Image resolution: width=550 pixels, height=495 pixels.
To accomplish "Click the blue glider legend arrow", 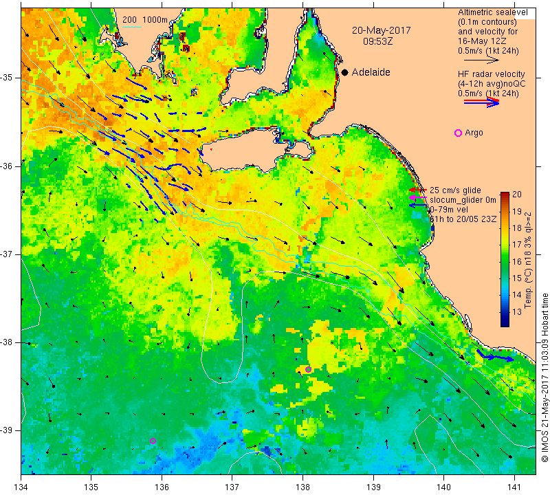I will (x=417, y=205).
